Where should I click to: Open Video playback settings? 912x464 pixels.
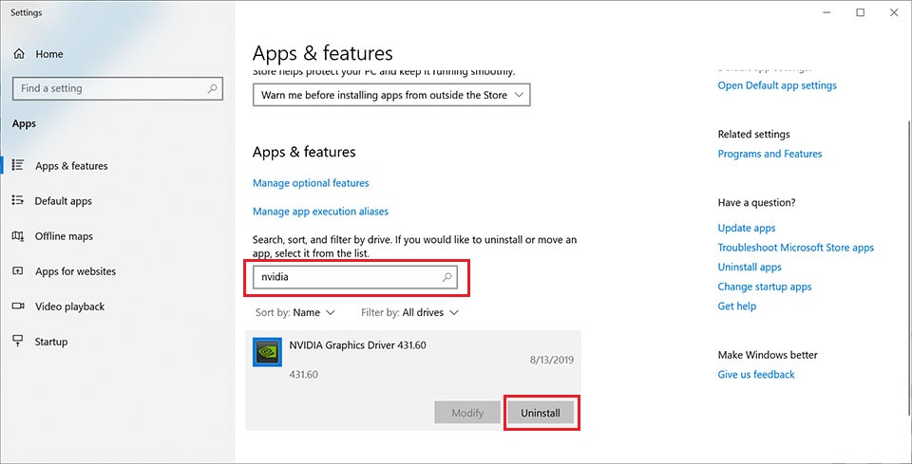coord(69,306)
